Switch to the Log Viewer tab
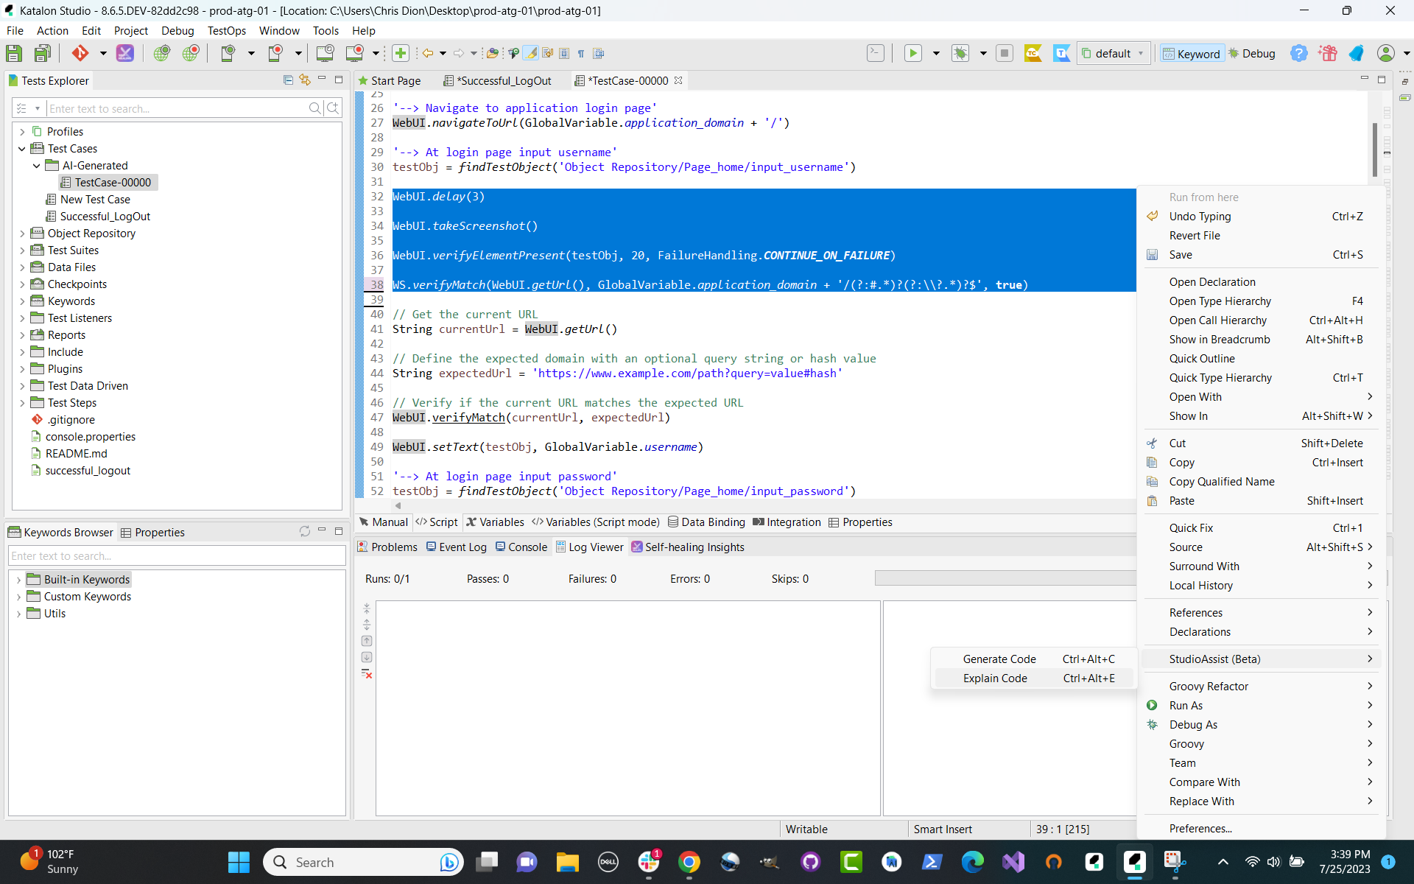 pyautogui.click(x=590, y=547)
